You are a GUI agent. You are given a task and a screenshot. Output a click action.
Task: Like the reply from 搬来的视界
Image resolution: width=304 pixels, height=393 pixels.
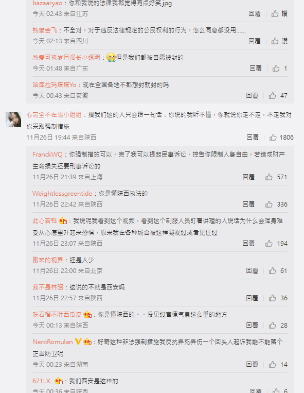pos(272,271)
